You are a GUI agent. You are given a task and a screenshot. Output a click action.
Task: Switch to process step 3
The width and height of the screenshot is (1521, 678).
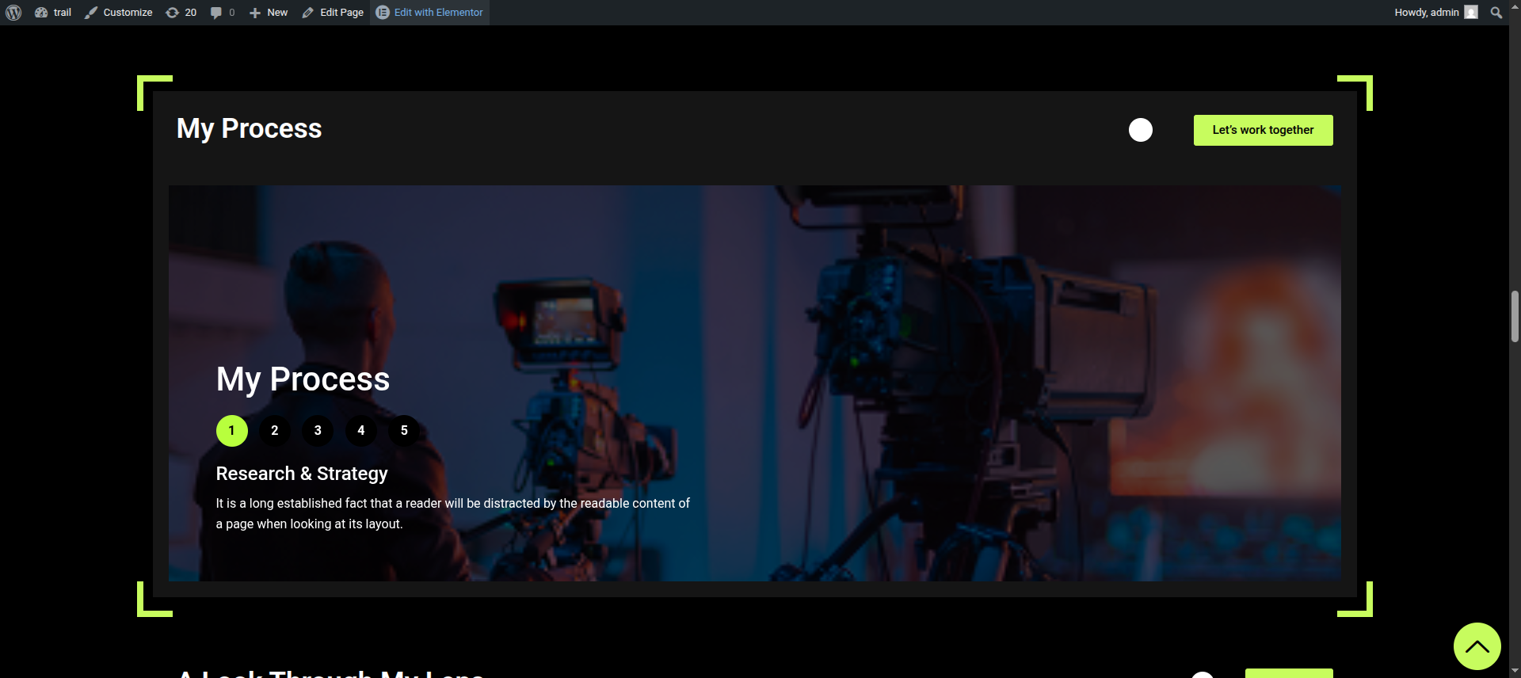(318, 431)
